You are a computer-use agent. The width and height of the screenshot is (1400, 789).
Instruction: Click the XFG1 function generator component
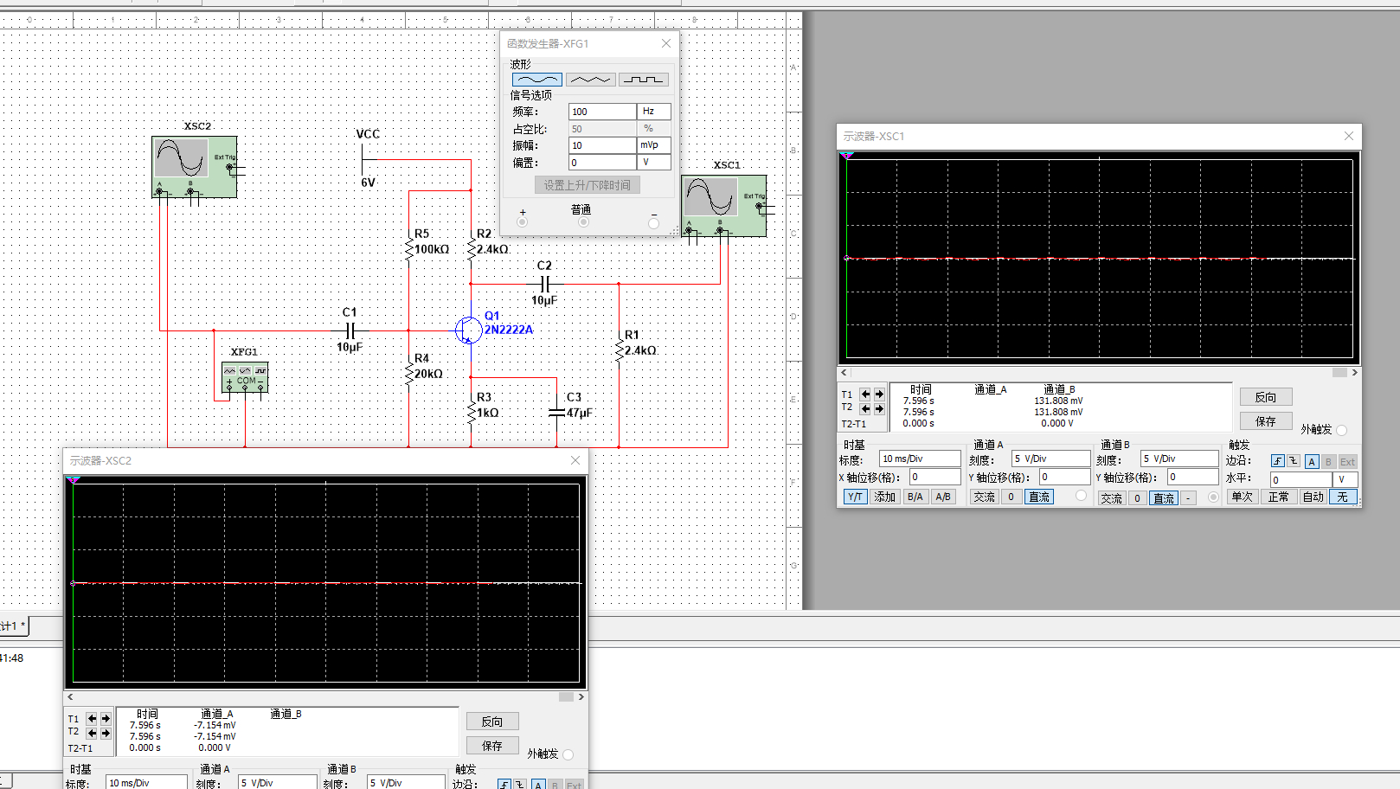245,377
